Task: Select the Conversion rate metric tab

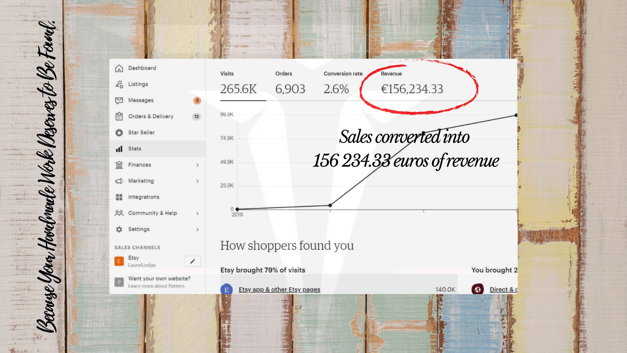Action: [343, 84]
